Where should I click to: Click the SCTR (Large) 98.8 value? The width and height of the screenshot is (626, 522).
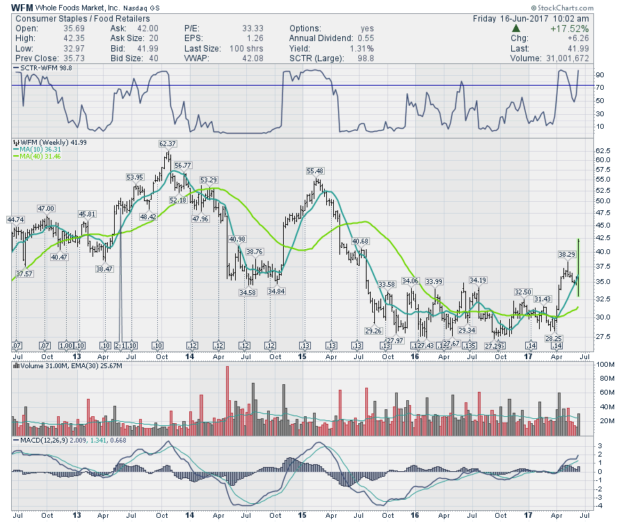coord(366,58)
